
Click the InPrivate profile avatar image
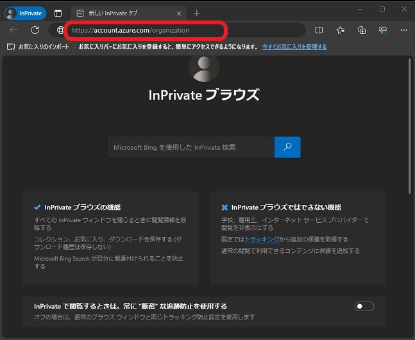[x=204, y=68]
